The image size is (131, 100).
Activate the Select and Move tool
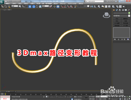34,7
